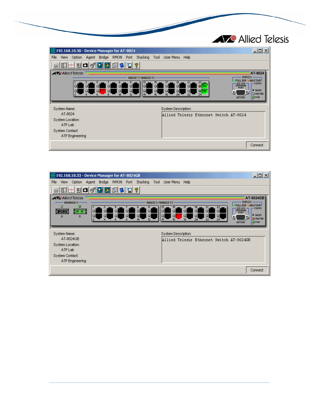Click the yellow question mark help icon in AT-8024 toolbar
This screenshot has height=414, width=320.
click(x=137, y=65)
